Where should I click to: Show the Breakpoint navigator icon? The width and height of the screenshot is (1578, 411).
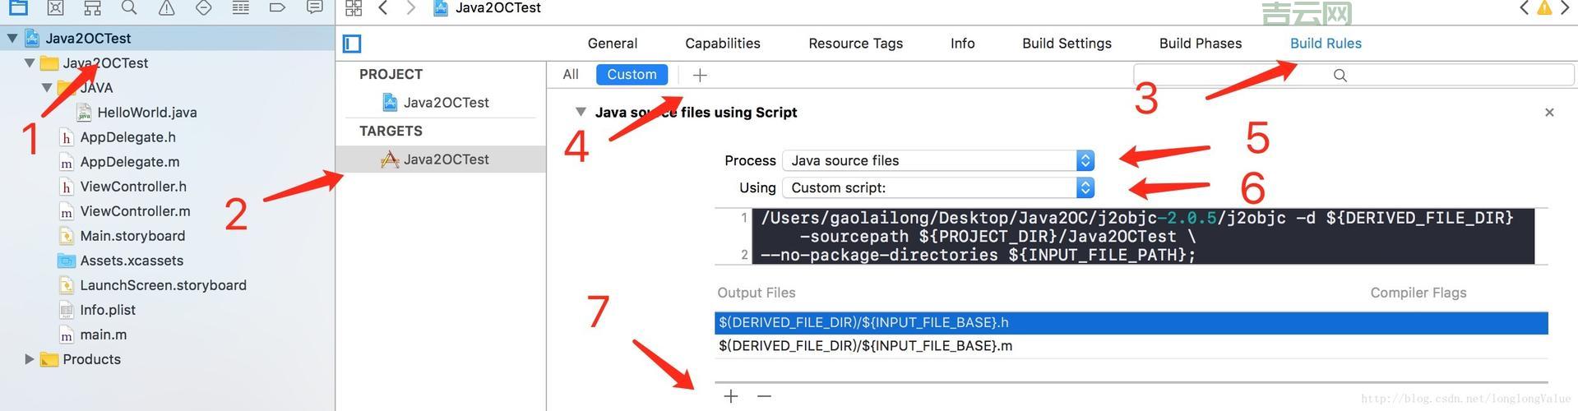[277, 8]
